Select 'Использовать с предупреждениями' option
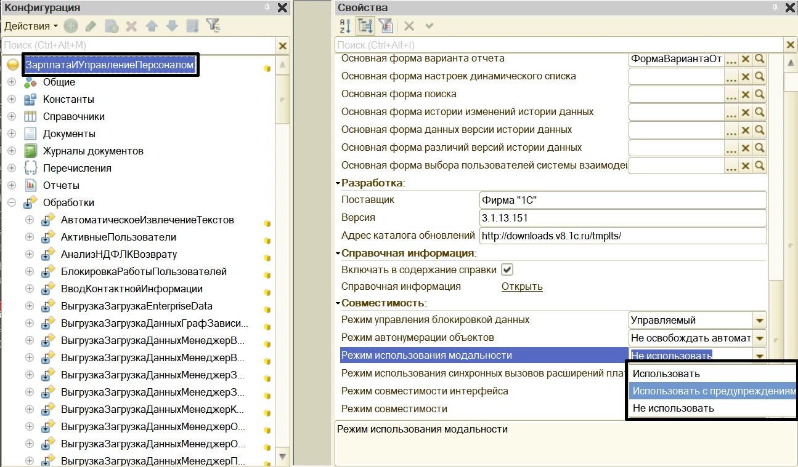 pos(714,391)
